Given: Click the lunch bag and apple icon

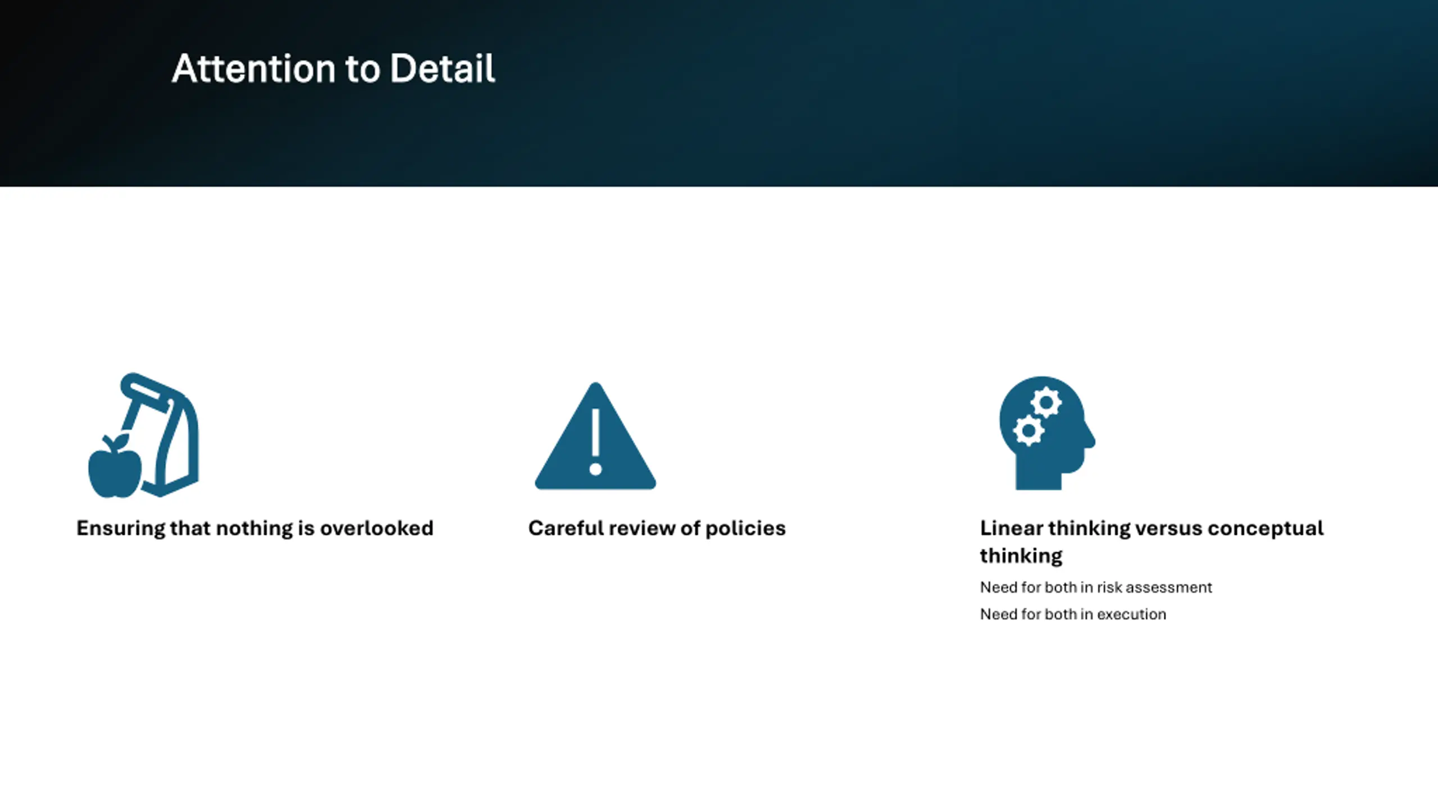Looking at the screenshot, I should pos(143,435).
